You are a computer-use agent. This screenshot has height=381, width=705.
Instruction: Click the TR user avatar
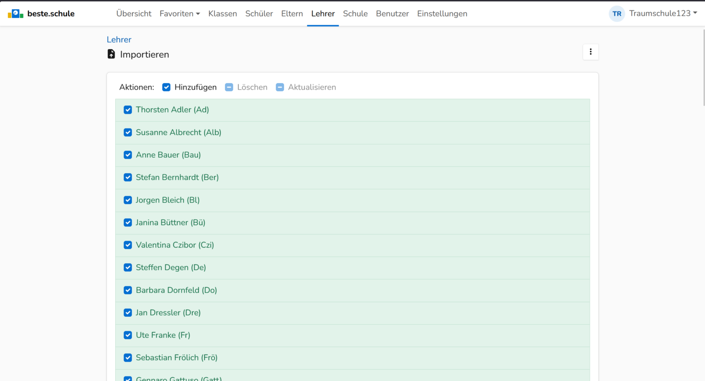click(x=617, y=14)
